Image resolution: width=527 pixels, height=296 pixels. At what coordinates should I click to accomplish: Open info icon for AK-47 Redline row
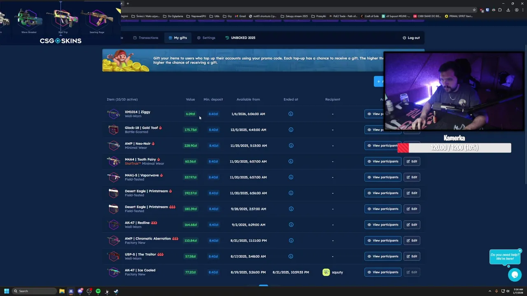click(x=291, y=224)
